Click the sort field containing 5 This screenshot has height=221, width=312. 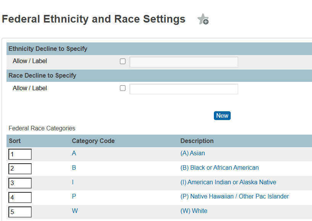pyautogui.click(x=20, y=212)
